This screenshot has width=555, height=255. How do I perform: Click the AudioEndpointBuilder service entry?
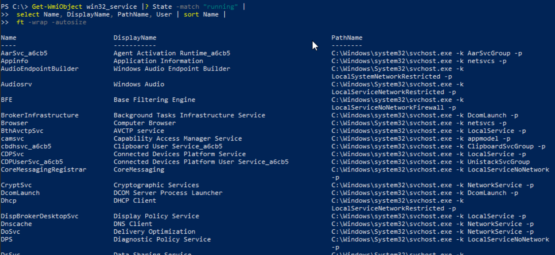40,69
